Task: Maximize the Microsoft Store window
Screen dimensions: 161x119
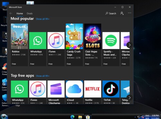Action: coord(122,7)
